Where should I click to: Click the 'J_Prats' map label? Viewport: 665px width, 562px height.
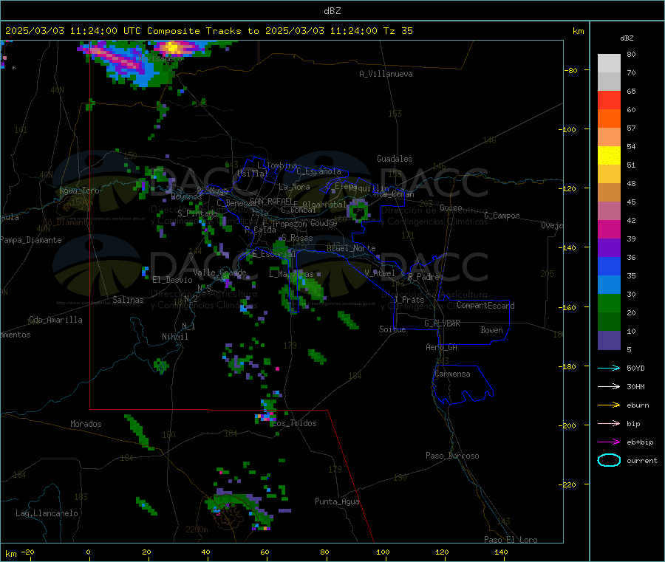point(409,299)
